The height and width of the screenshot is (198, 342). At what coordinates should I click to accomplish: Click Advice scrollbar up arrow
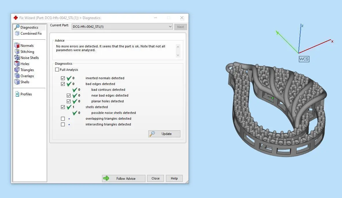click(178, 47)
